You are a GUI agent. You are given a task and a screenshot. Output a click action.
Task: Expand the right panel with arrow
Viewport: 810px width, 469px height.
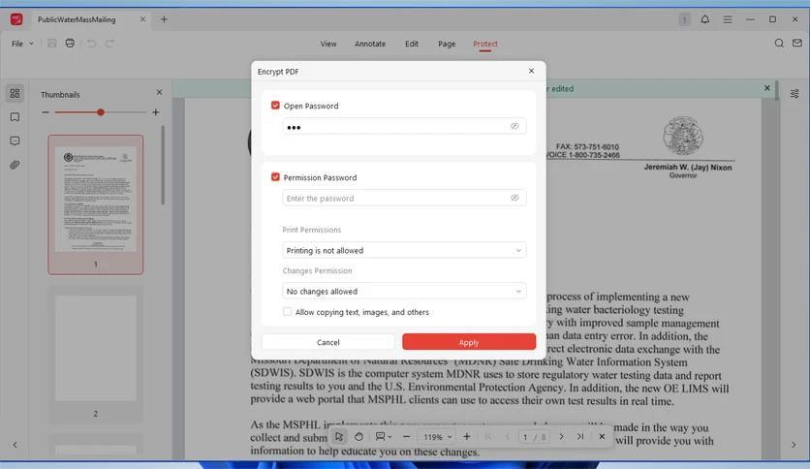tap(794, 445)
